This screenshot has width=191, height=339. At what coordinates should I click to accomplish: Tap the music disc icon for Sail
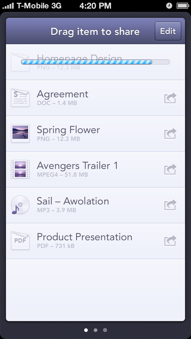tap(20, 205)
